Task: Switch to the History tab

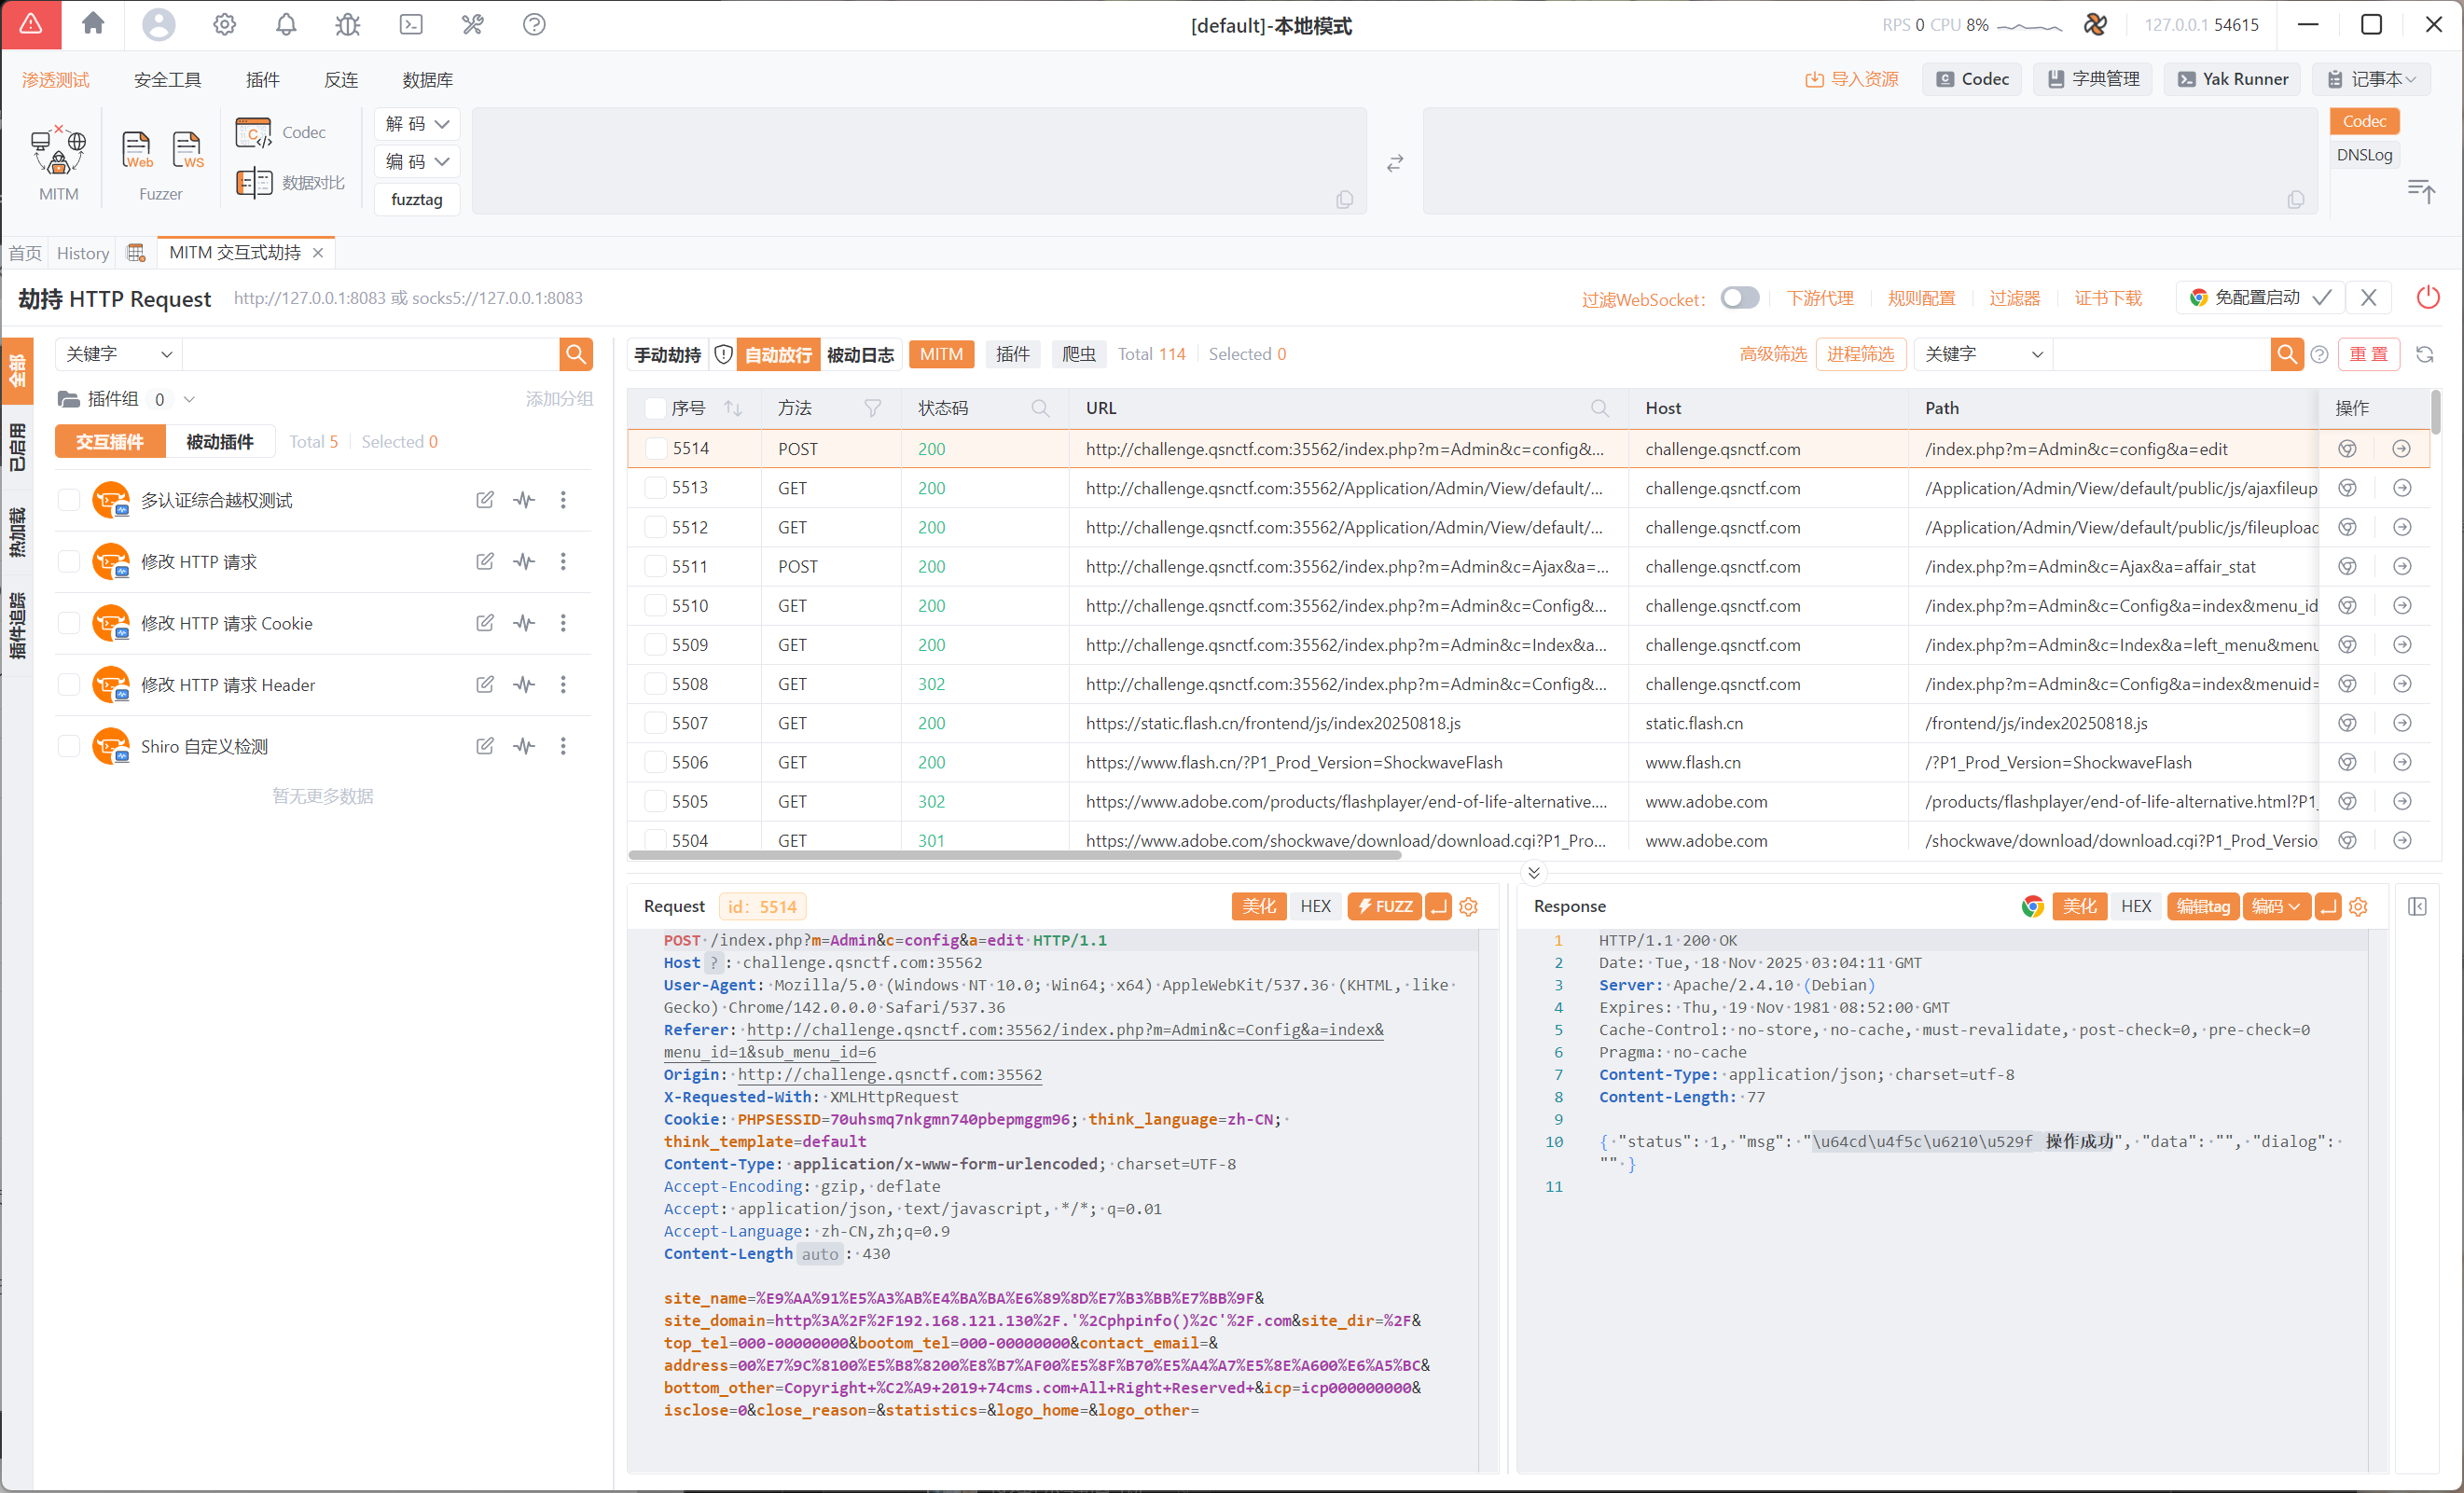Action: (x=82, y=253)
